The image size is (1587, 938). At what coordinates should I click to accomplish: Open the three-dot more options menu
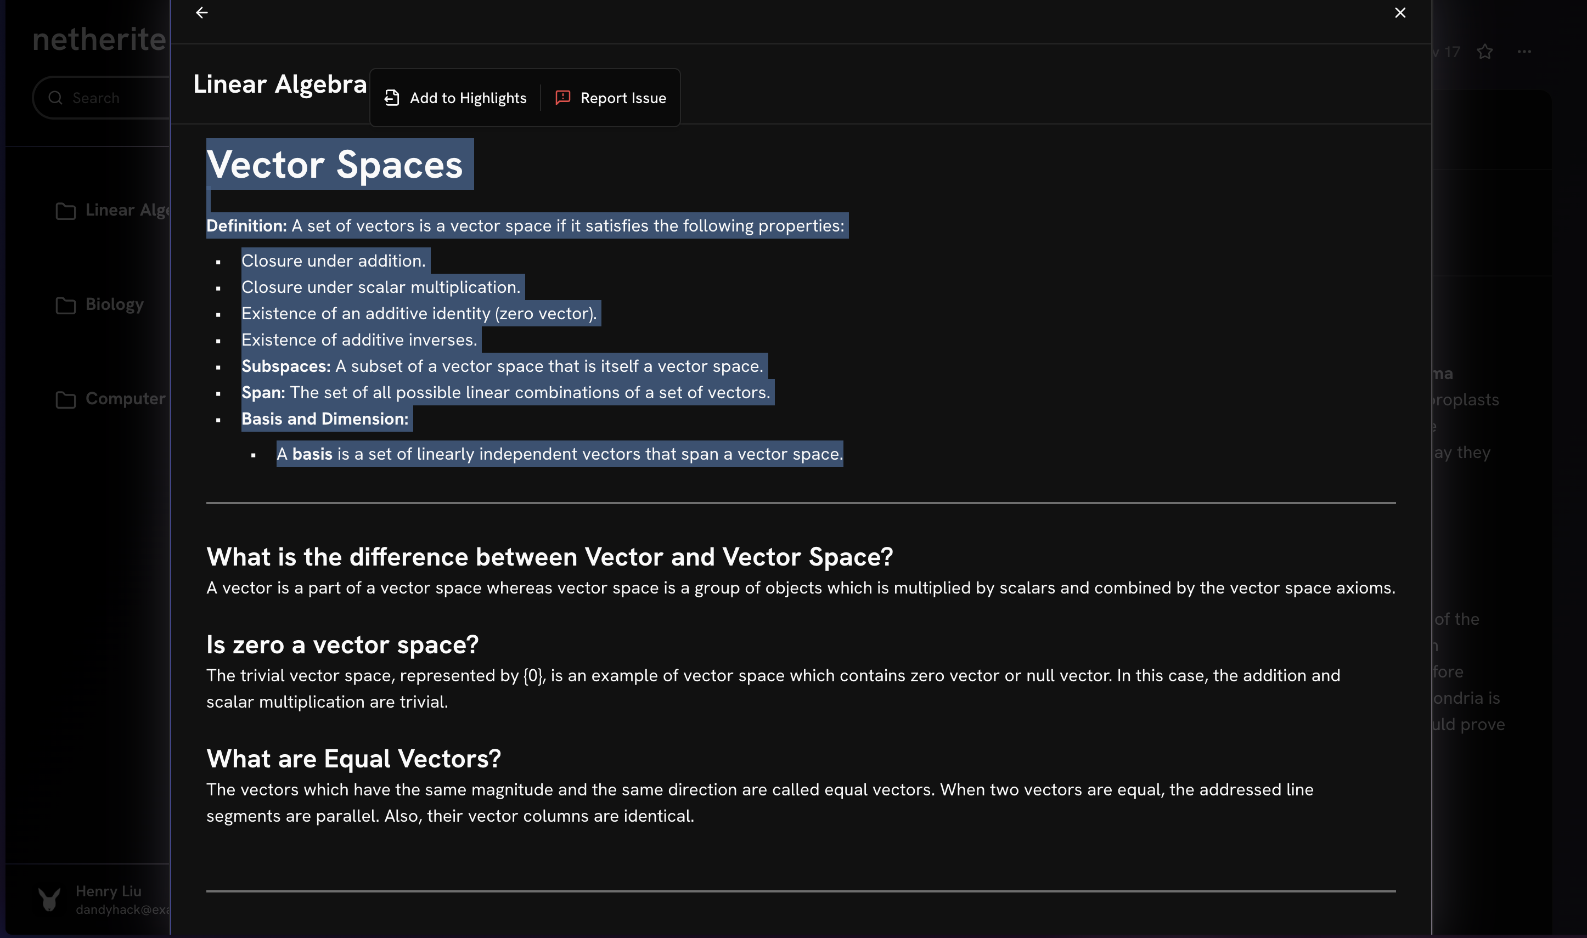tap(1524, 52)
